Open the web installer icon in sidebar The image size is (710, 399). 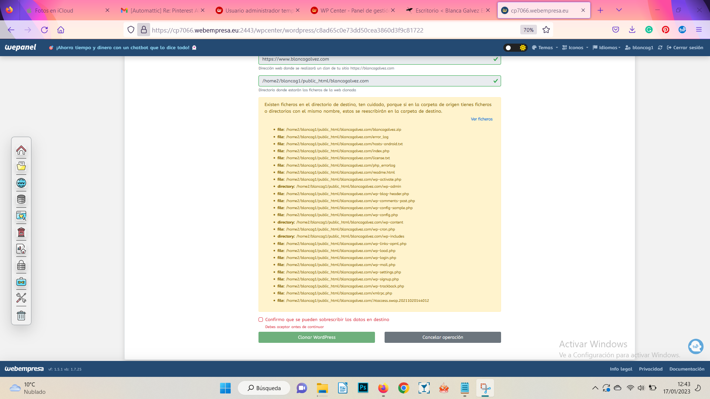click(21, 216)
